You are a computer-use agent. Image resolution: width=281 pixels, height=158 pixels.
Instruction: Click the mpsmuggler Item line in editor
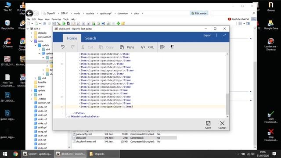tap(104, 93)
